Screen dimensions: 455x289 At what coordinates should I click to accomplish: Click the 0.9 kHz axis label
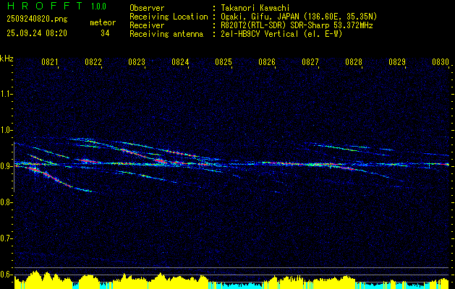pos(6,166)
